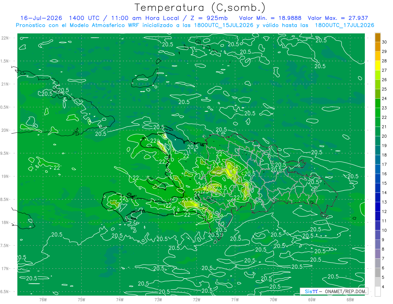Click the '22N' latitude axis label
393x304 pixels.
click(5, 38)
